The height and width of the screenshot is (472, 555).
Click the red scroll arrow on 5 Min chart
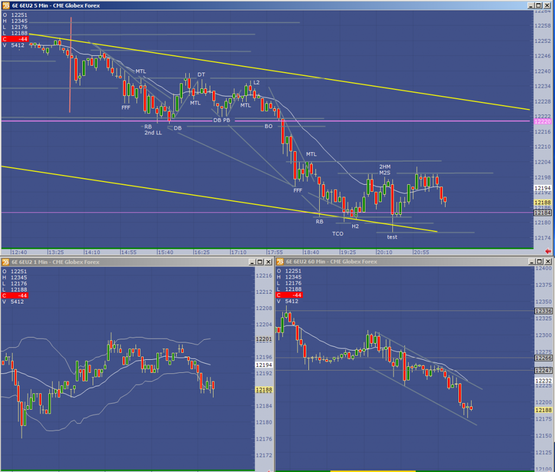[x=548, y=251]
